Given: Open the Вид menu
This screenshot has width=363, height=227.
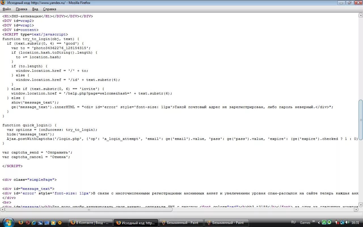Looking at the screenshot, I should 35,9.
